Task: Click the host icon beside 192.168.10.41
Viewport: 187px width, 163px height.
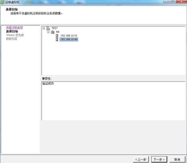Action: click(x=57, y=35)
